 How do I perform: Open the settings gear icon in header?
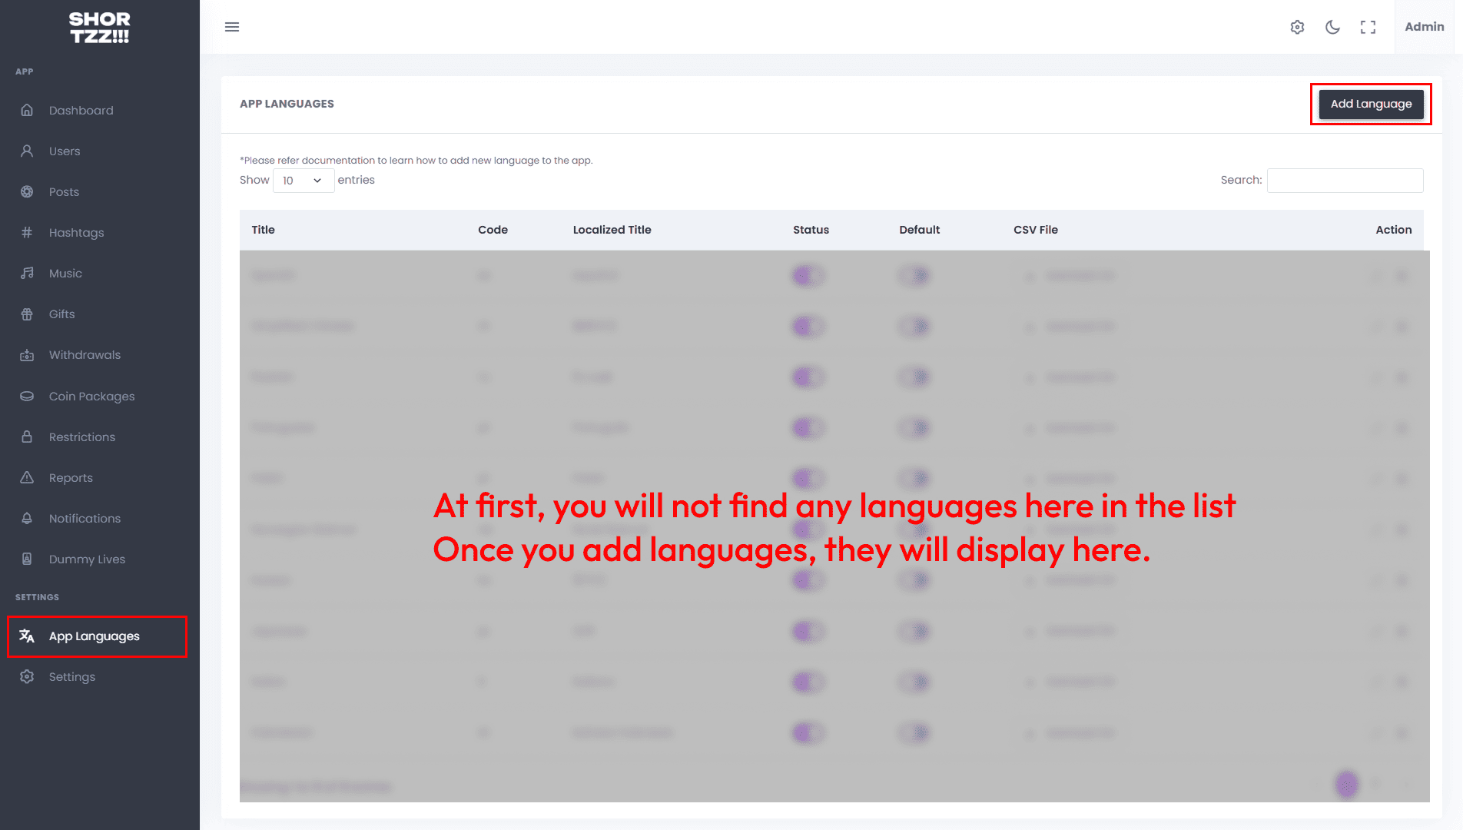pyautogui.click(x=1297, y=27)
